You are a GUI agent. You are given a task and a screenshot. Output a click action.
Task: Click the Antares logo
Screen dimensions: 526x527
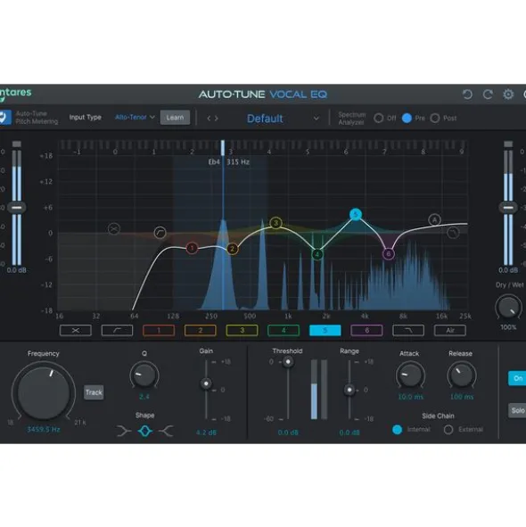[15, 95]
